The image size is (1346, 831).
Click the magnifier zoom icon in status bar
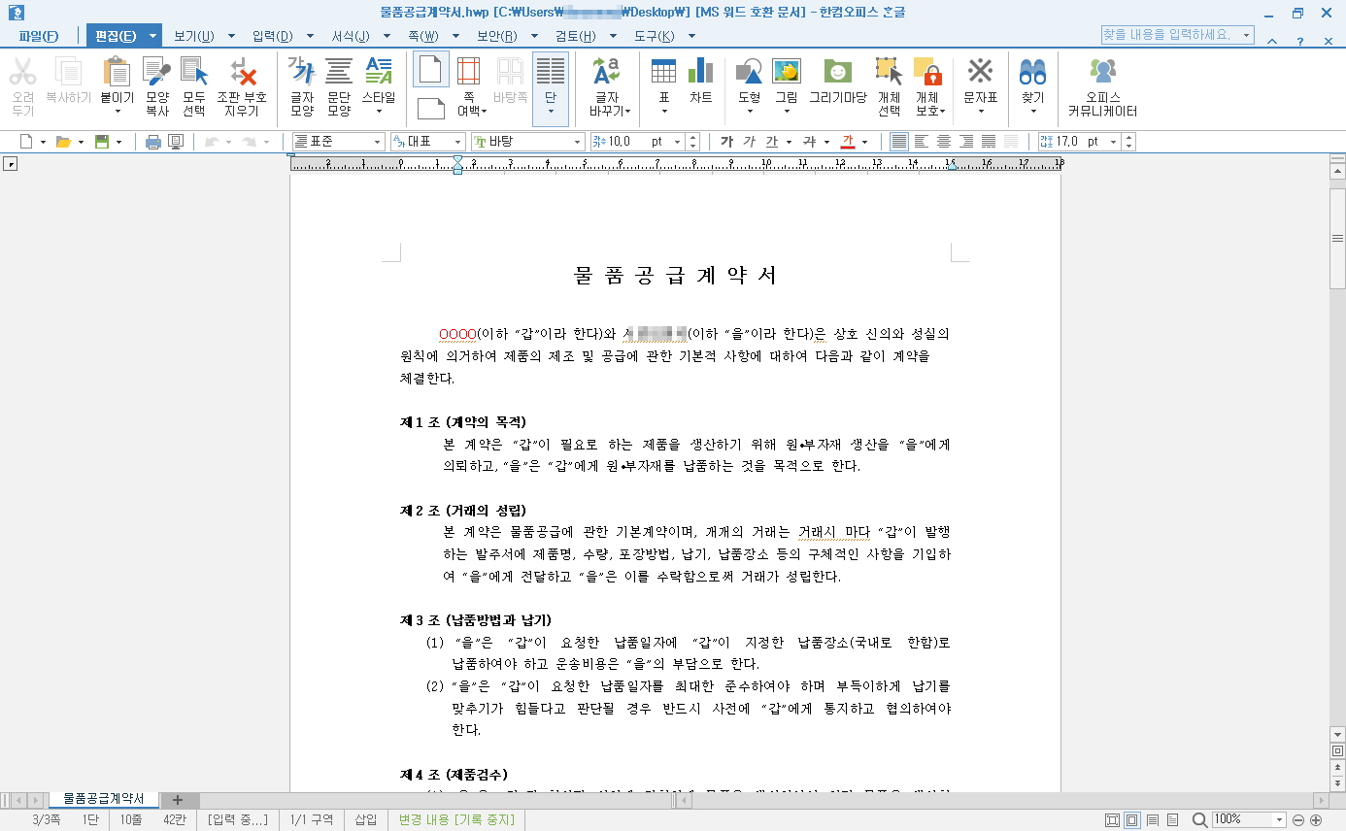point(1200,820)
